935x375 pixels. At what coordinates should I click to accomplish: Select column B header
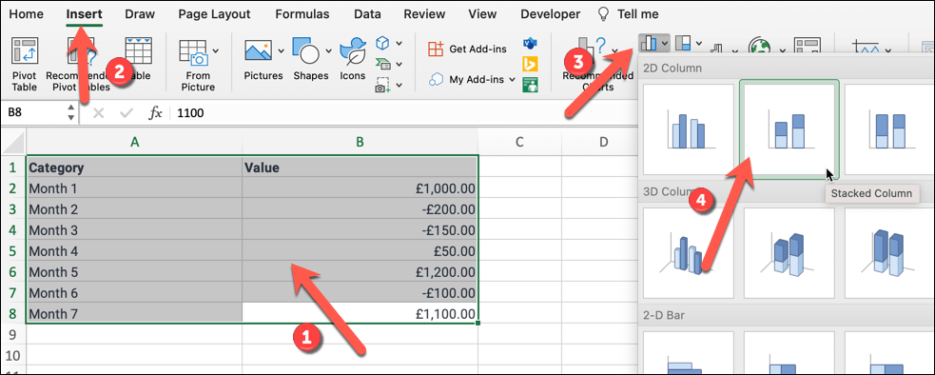click(360, 142)
